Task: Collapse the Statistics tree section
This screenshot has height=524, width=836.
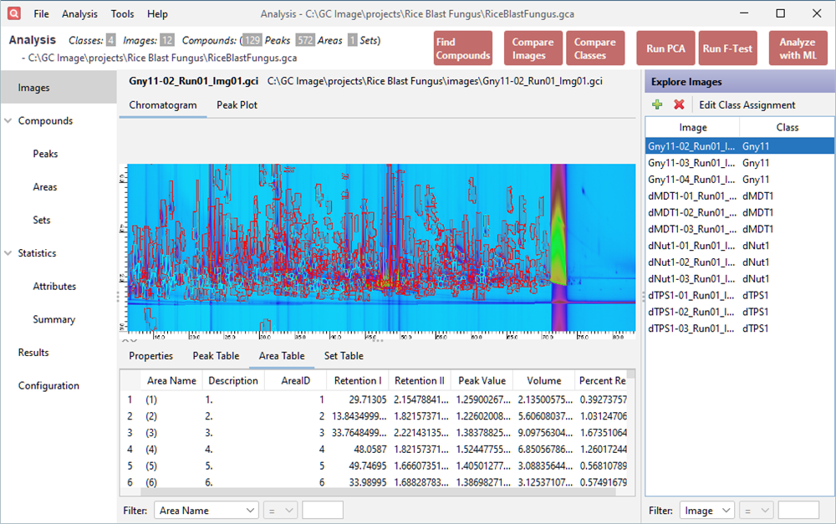Action: click(x=9, y=253)
